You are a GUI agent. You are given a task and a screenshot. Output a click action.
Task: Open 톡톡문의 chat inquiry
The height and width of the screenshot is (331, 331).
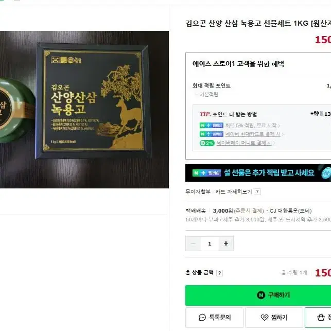coord(214,317)
